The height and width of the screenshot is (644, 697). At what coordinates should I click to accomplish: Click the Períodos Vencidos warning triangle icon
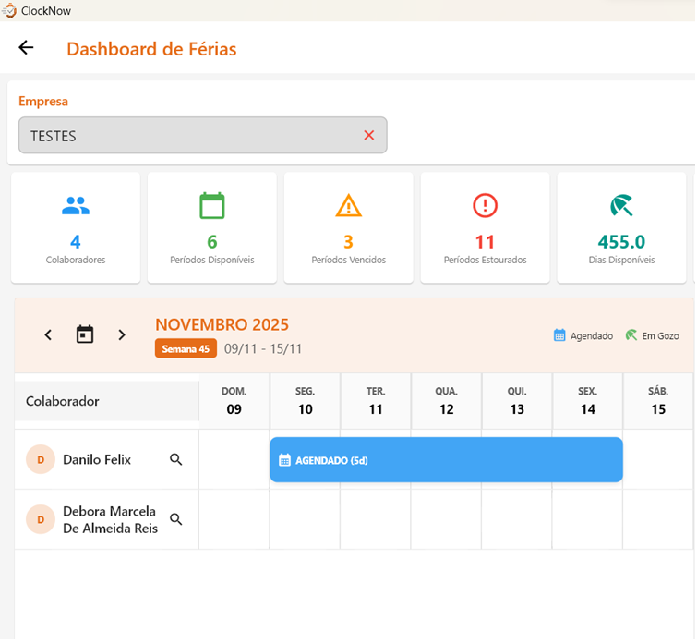pyautogui.click(x=349, y=205)
